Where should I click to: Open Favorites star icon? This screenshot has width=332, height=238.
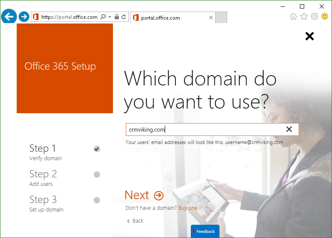pyautogui.click(x=304, y=16)
